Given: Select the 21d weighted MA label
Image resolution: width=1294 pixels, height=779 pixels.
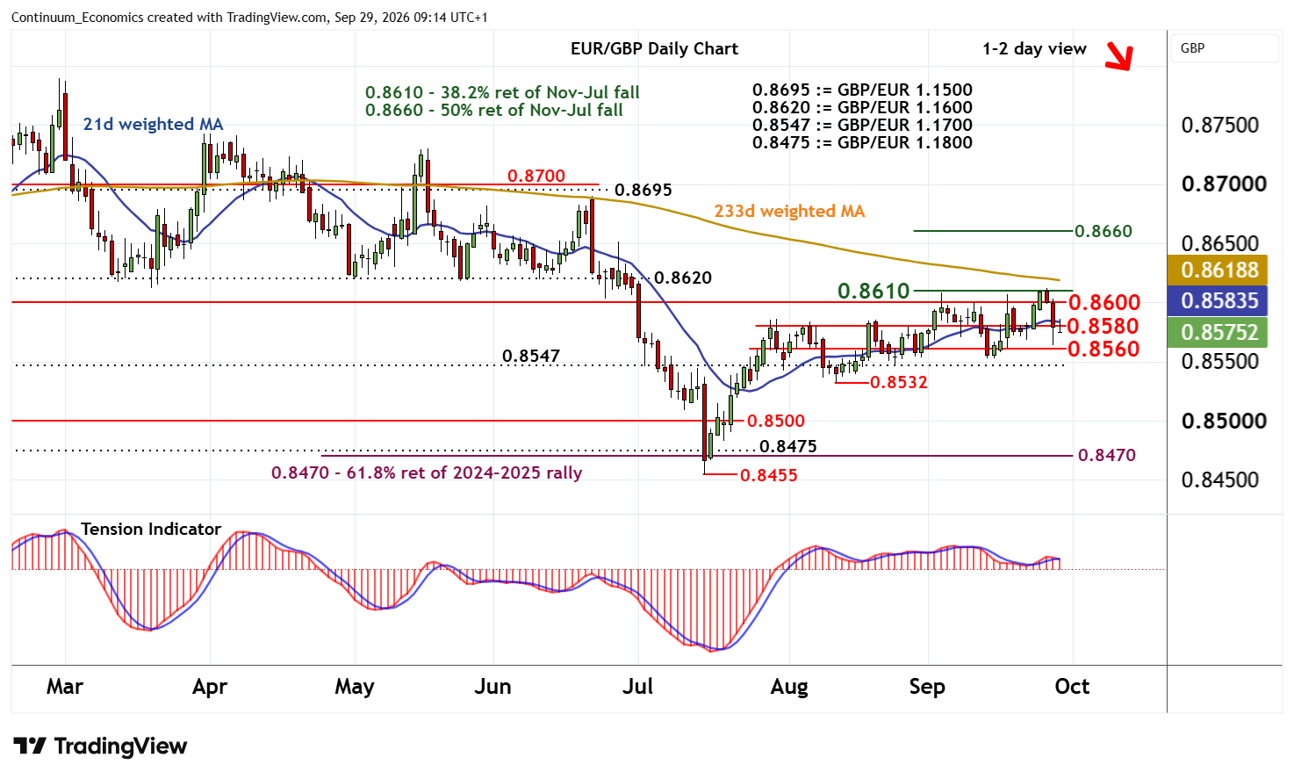Looking at the screenshot, I should 153,124.
